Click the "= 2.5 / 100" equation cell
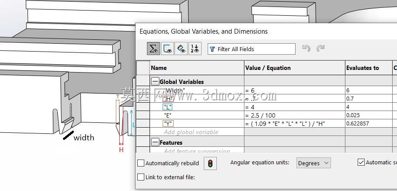 pos(294,115)
